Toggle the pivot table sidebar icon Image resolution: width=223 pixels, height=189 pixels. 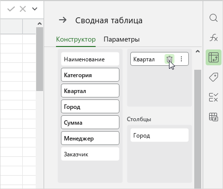(x=214, y=57)
